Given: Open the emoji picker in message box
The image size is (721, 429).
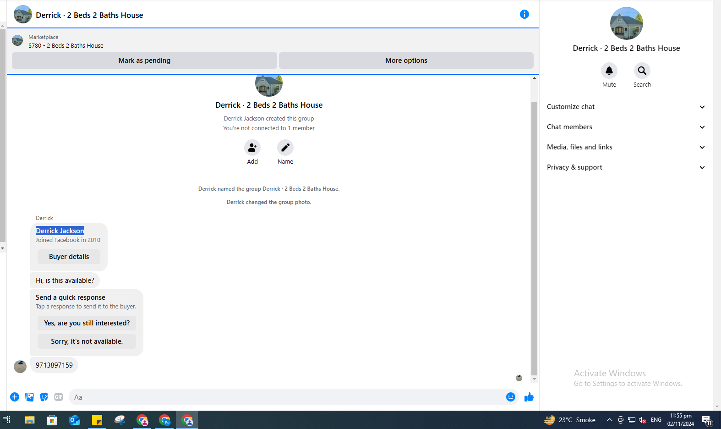Looking at the screenshot, I should click(511, 397).
